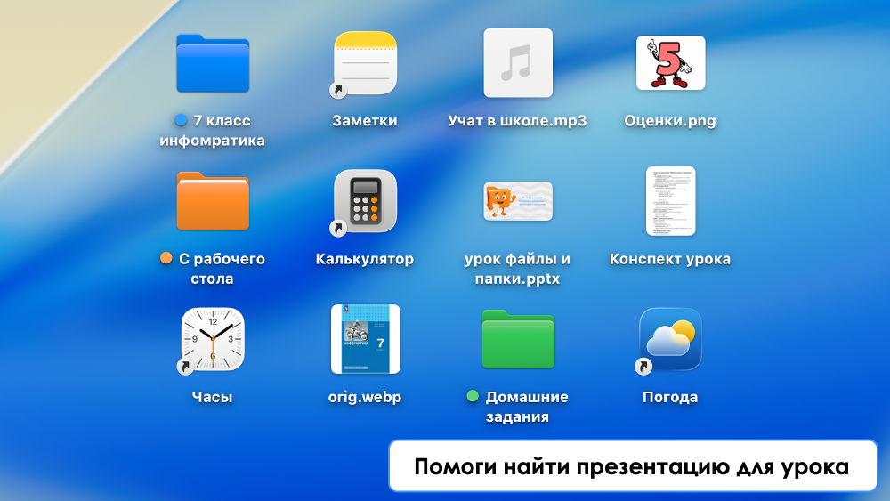
Task: Click the shortcut arrow badge on Погода icon
Action: point(643,367)
